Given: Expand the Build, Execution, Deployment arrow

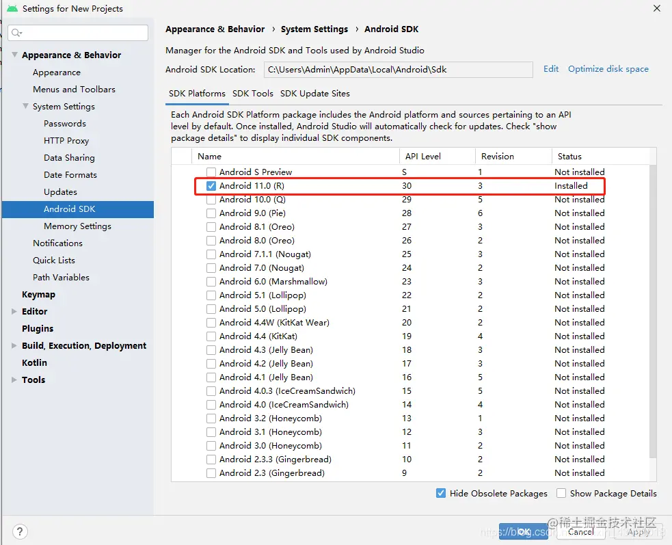Looking at the screenshot, I should pos(14,345).
